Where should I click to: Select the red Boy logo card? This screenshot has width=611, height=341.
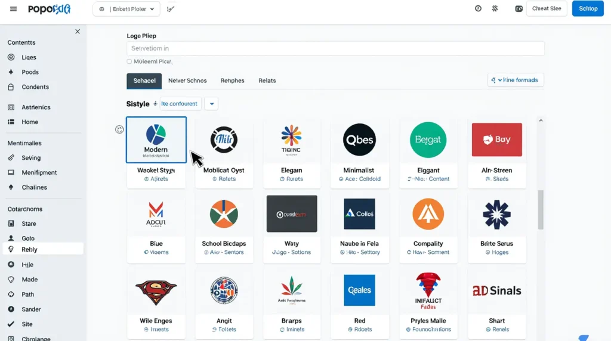[x=497, y=153]
